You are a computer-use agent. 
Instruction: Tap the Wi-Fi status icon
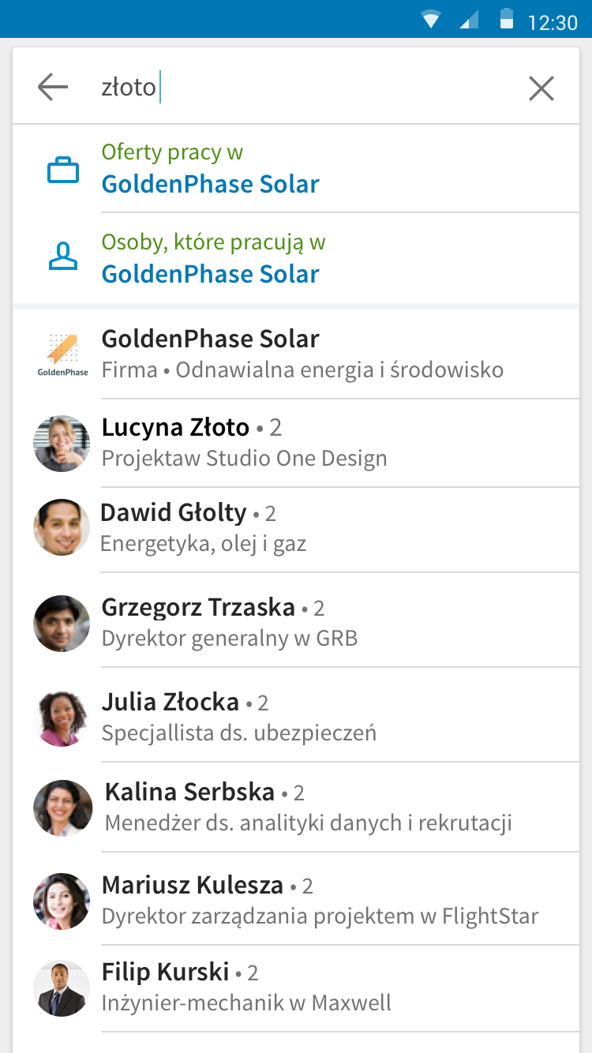point(430,21)
